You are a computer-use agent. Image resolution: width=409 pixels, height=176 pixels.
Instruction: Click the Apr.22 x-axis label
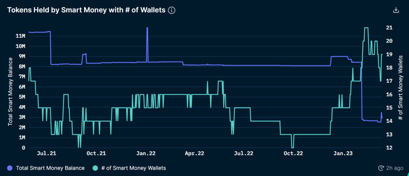point(195,154)
